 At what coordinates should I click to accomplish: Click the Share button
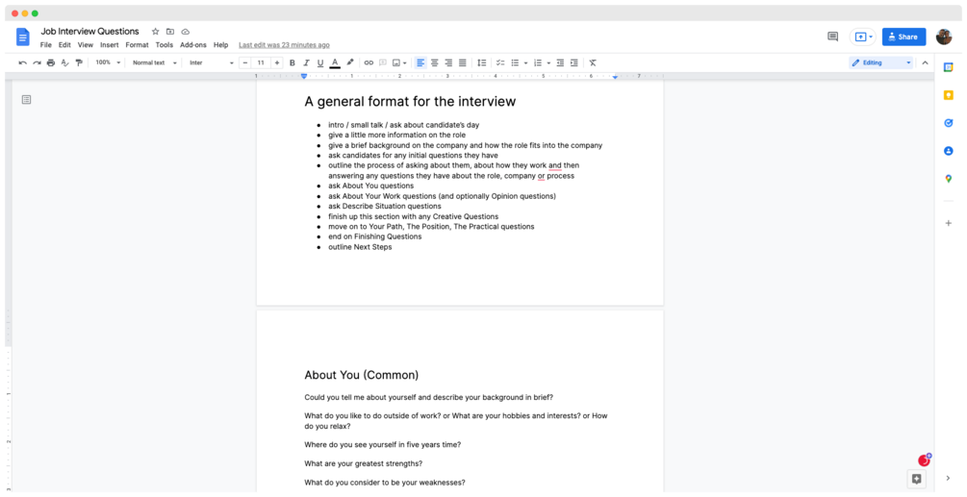(x=903, y=37)
